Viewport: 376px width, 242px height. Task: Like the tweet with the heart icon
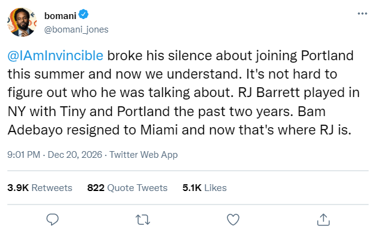(233, 219)
